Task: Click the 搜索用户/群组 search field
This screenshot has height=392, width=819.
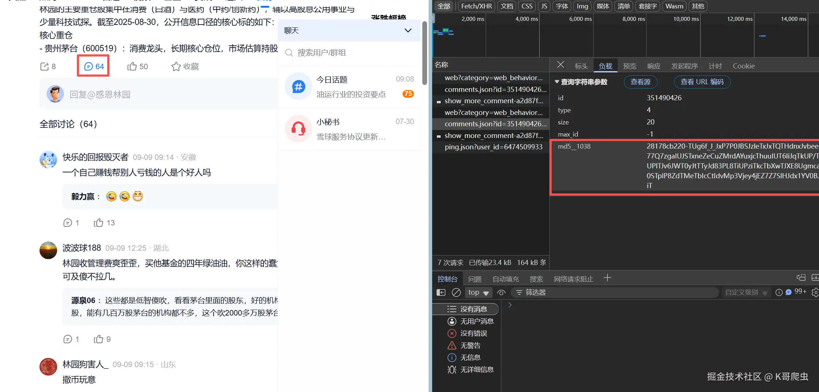Action: coord(349,53)
